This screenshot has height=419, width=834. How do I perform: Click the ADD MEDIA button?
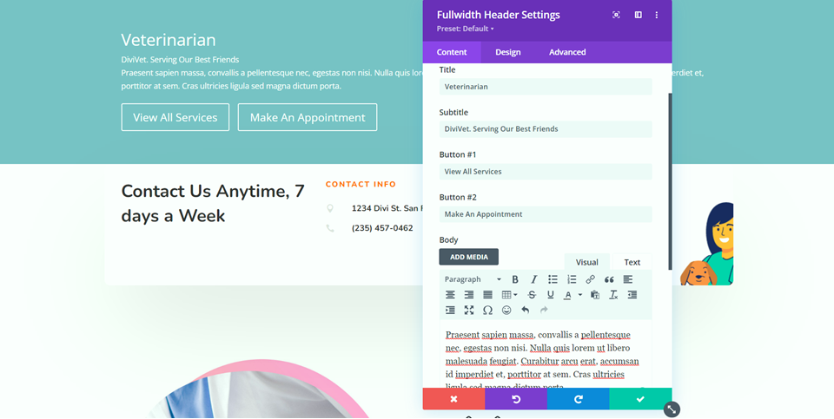point(468,257)
